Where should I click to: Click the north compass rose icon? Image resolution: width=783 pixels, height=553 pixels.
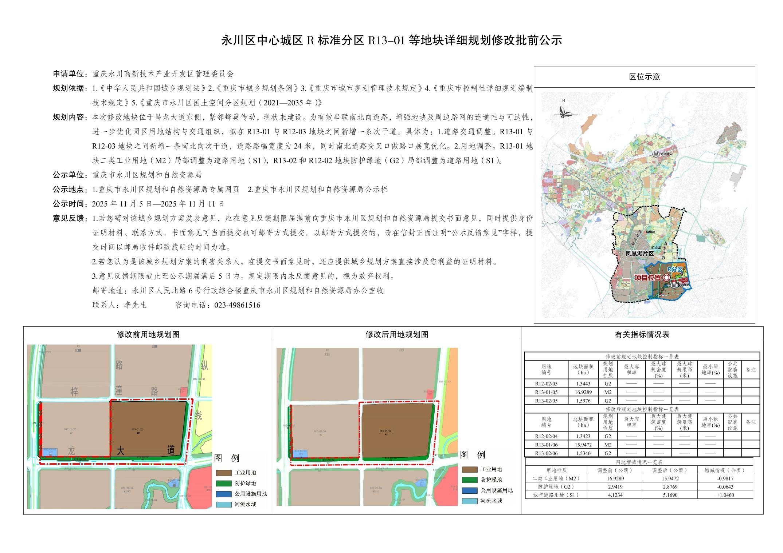click(x=564, y=112)
